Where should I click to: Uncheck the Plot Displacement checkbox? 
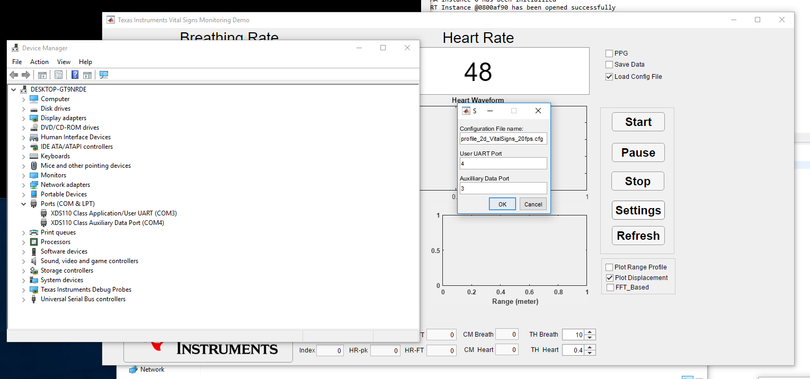coord(609,278)
